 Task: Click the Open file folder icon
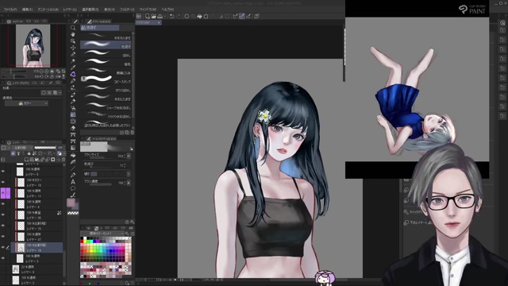click(x=153, y=16)
